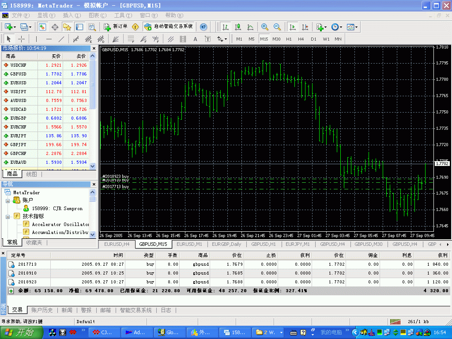Open the chart templates dropdown arrow
This screenshot has height=339, width=452.
click(357, 27)
